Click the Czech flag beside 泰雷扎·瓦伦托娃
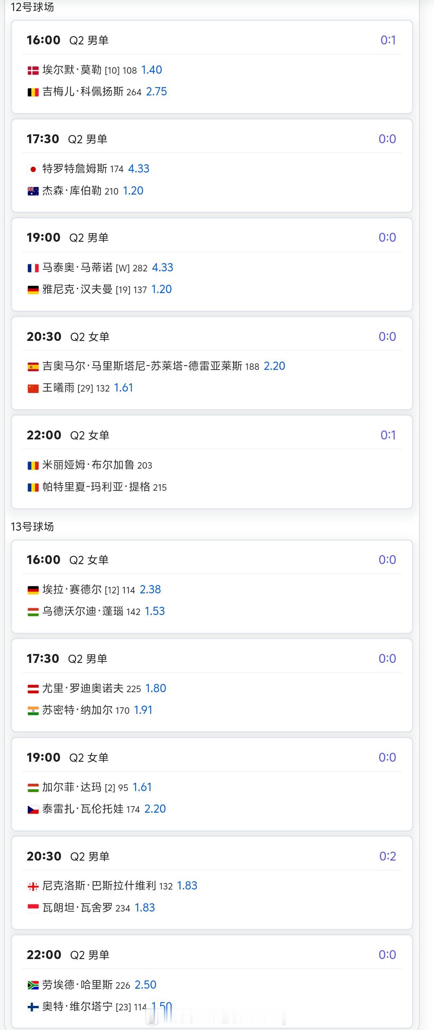 33,810
